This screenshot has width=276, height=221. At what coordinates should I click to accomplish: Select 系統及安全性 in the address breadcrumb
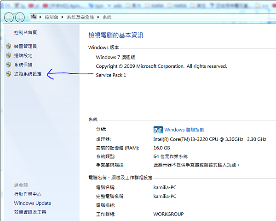pos(80,17)
